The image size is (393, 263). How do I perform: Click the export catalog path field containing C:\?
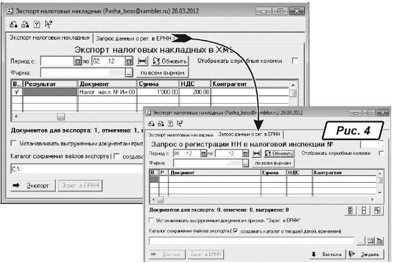75,169
